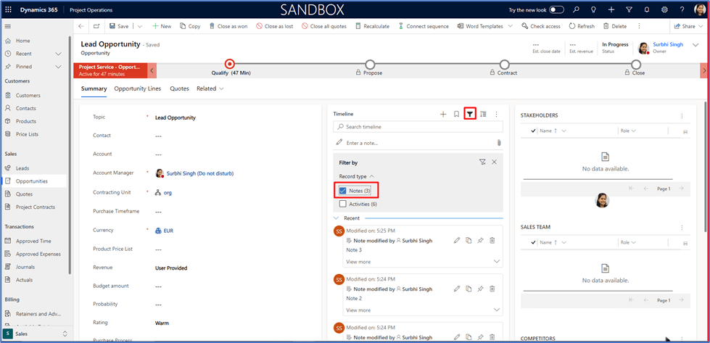710x343 pixels.
Task: Click the attachment paperclip icon in note box
Action: (498, 143)
